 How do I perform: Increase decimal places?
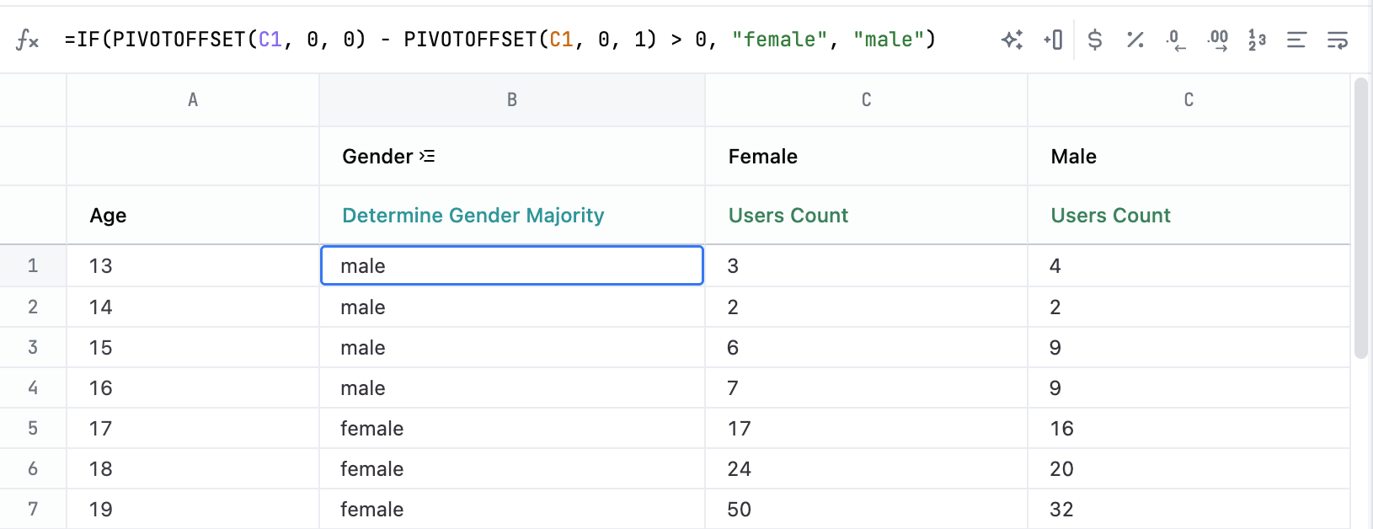[1216, 40]
